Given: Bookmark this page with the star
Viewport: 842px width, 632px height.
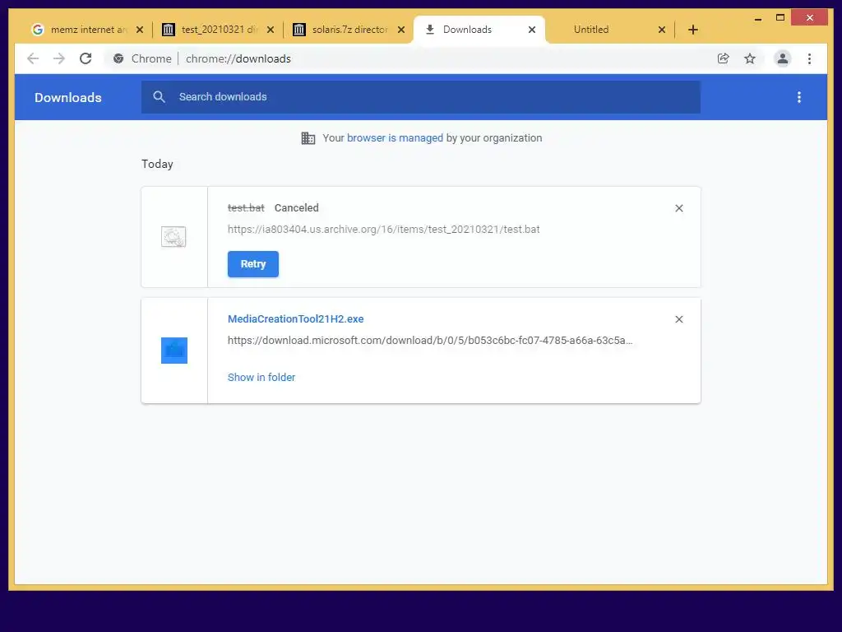Looking at the screenshot, I should pos(750,58).
